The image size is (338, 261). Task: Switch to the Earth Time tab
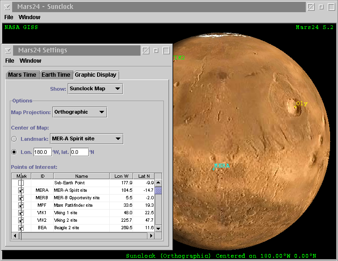[56, 75]
